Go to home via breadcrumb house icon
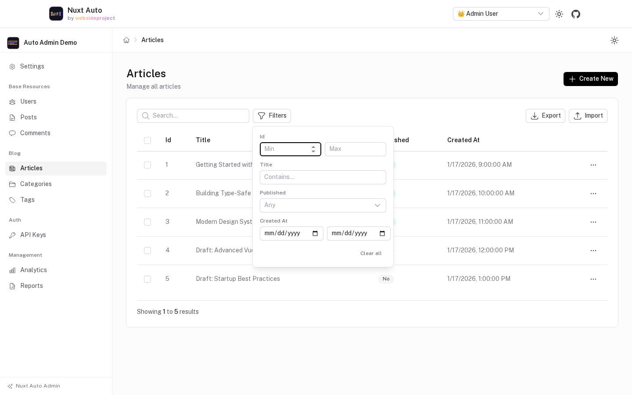The image size is (632, 395). click(x=126, y=40)
